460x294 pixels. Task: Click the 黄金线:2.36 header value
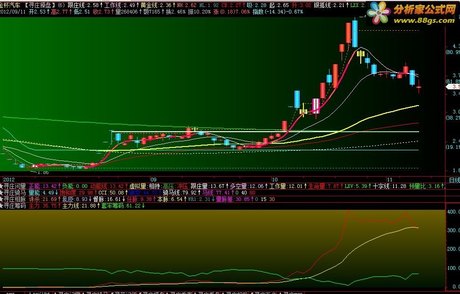click(x=156, y=5)
